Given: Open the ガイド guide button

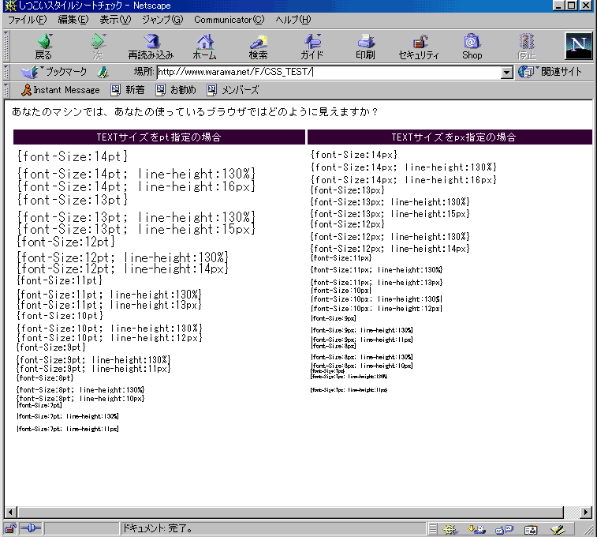Looking at the screenshot, I should tap(312, 47).
